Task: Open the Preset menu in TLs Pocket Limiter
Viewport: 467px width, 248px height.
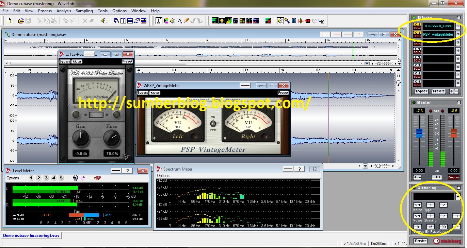Action: (x=127, y=61)
